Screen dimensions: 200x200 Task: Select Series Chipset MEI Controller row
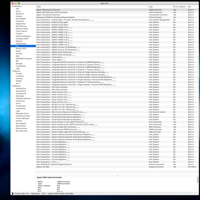(117, 127)
